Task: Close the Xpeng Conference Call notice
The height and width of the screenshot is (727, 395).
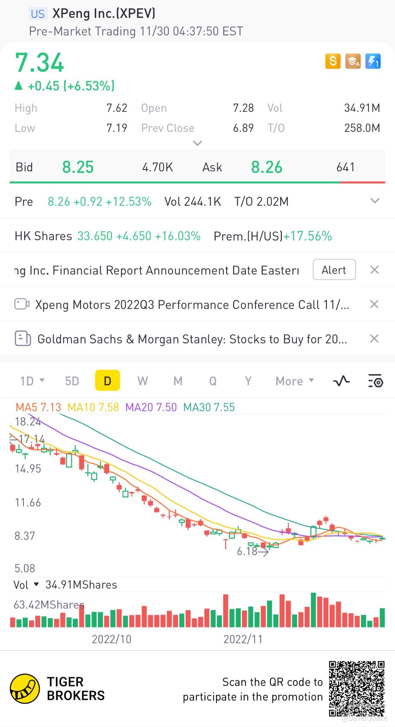Action: pos(374,304)
